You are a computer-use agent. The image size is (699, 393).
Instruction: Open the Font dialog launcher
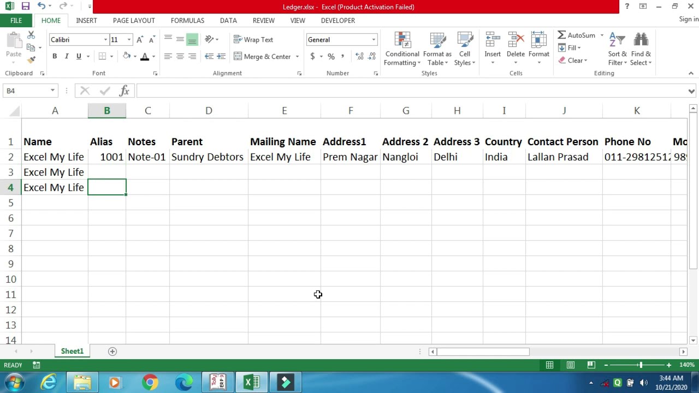pos(155,73)
